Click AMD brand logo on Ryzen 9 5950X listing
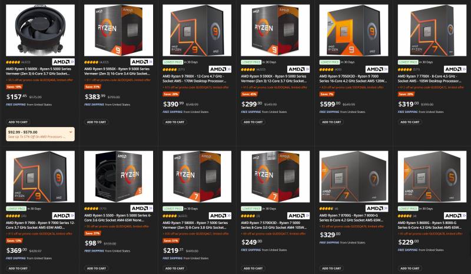The height and width of the screenshot is (274, 471). pyautogui.click(x=141, y=62)
